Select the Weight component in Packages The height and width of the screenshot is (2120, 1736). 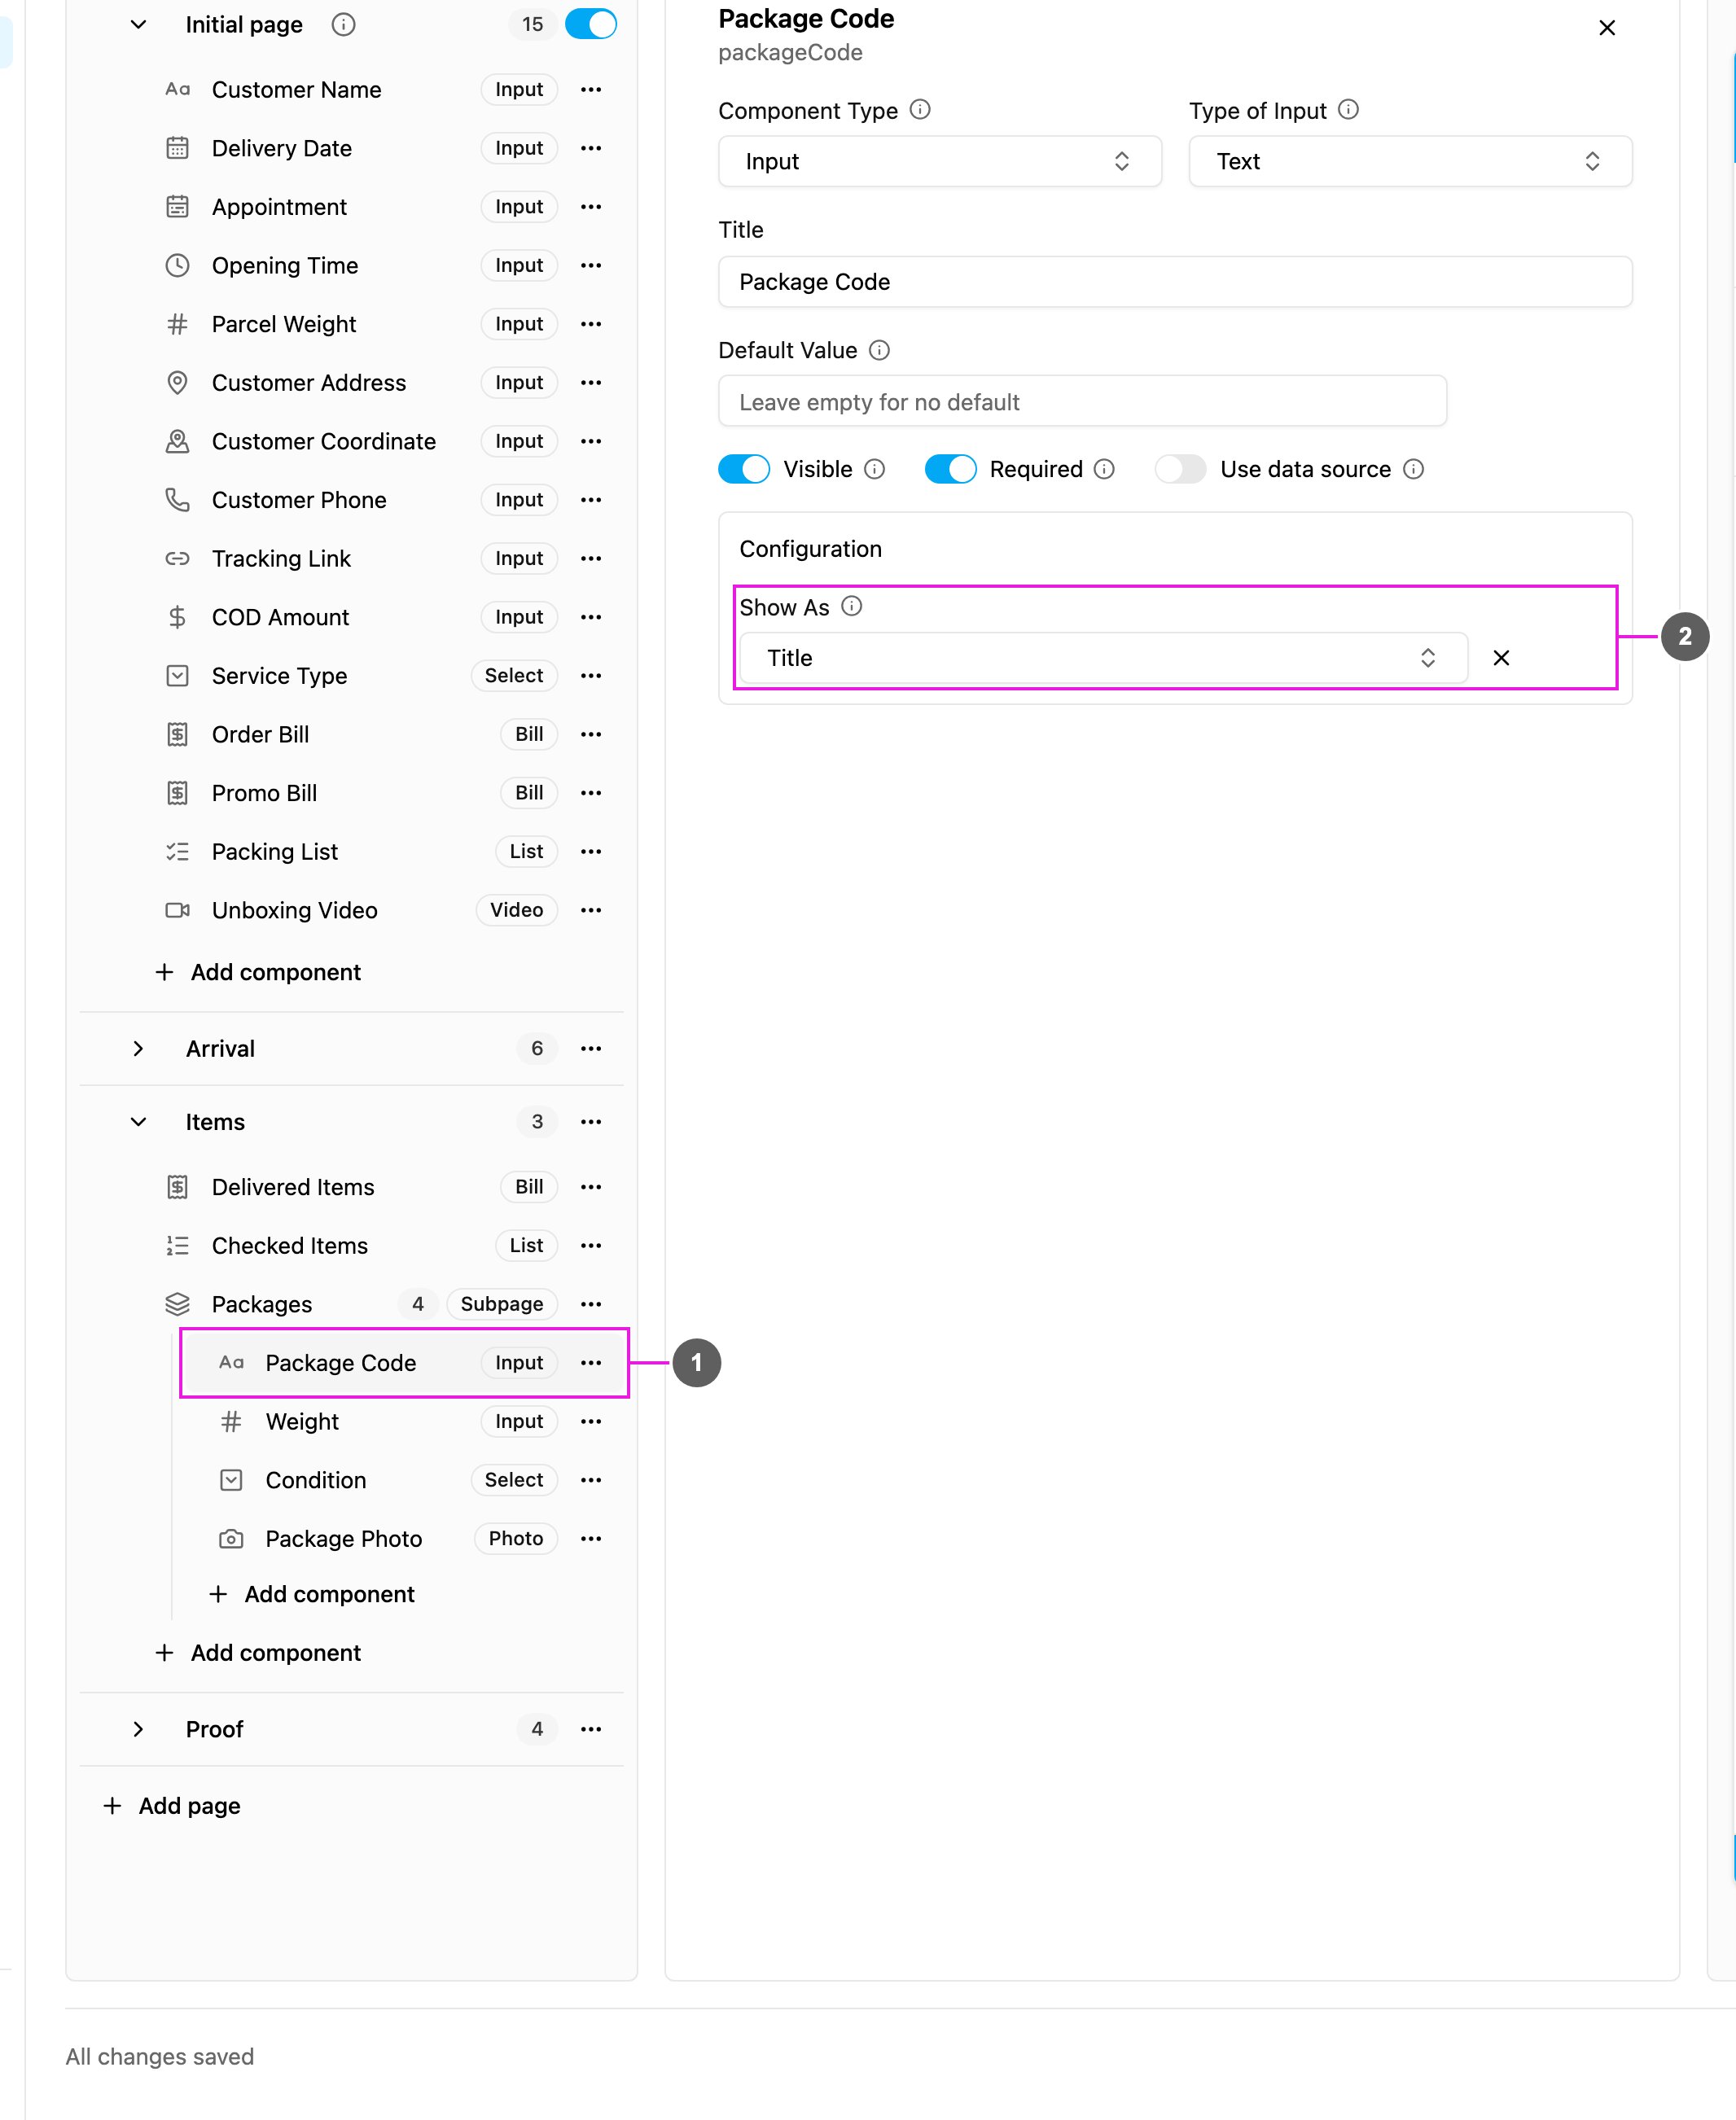click(404, 1422)
